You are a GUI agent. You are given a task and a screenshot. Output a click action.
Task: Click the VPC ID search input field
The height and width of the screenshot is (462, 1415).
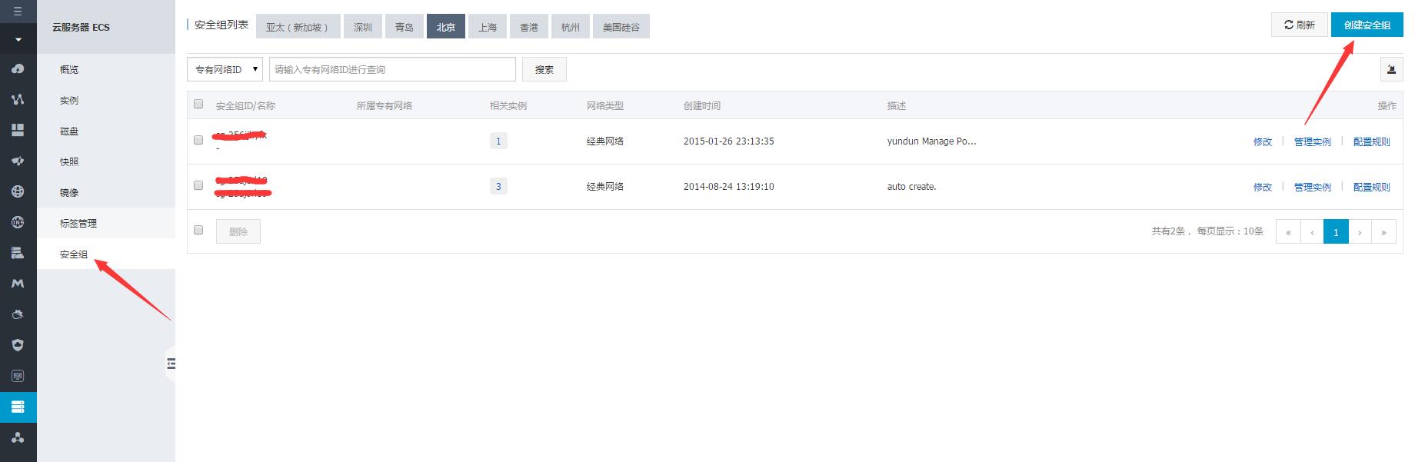click(x=392, y=69)
